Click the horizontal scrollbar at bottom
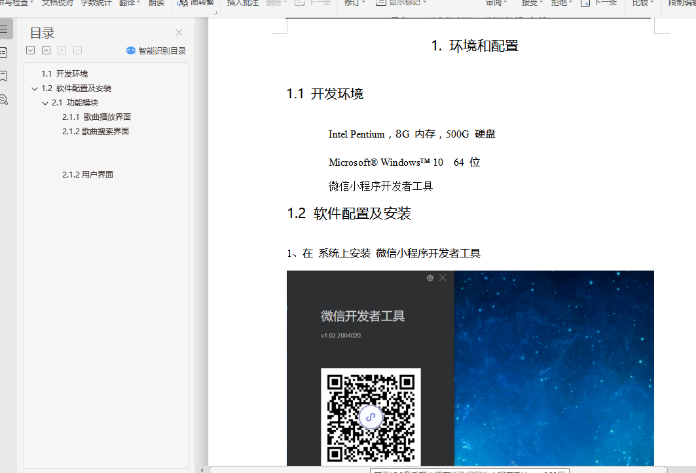This screenshot has width=696, height=473. pos(438,470)
